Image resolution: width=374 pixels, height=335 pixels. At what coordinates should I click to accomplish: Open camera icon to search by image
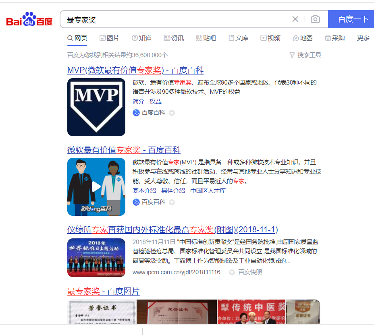pyautogui.click(x=315, y=19)
